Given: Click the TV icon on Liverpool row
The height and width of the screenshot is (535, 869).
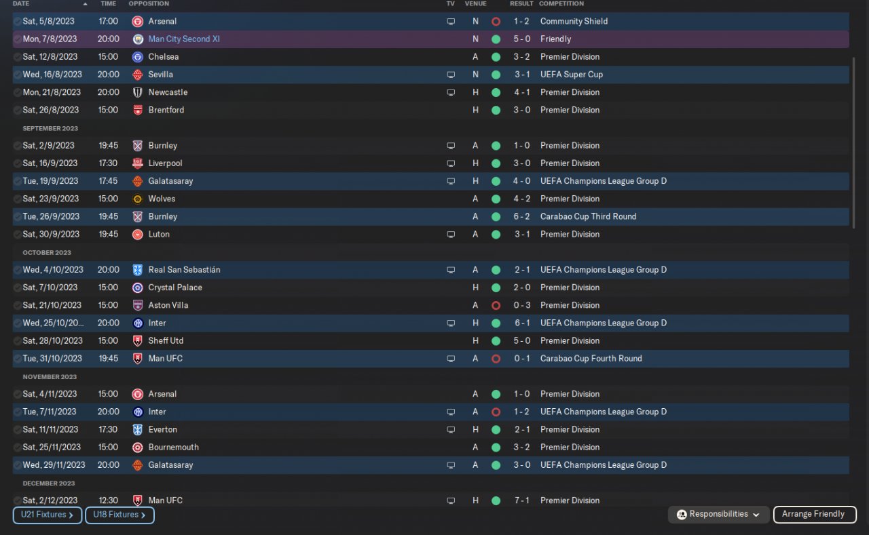Looking at the screenshot, I should pos(451,163).
